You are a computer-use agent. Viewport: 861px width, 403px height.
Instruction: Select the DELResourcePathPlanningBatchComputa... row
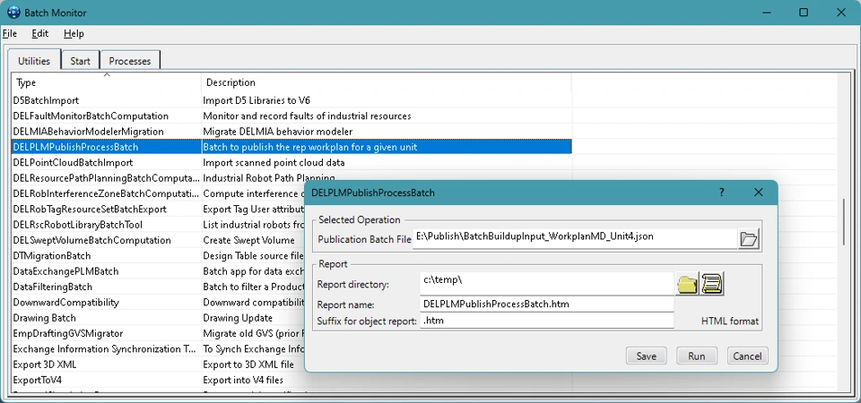[107, 178]
